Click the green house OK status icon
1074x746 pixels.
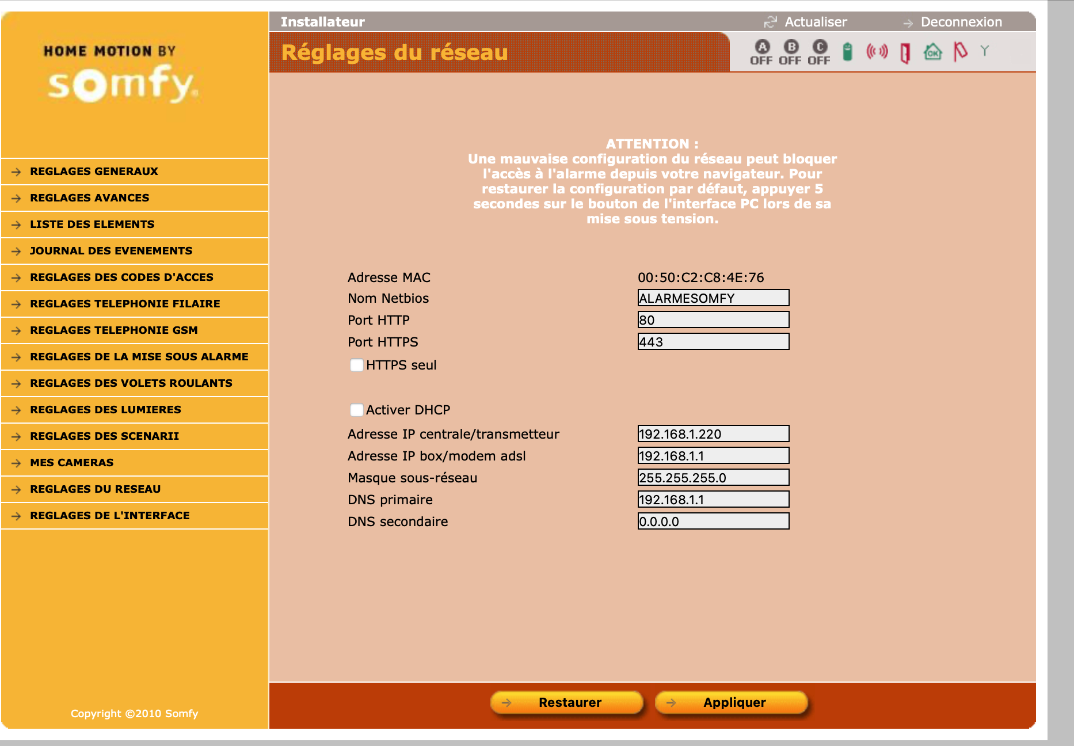click(933, 52)
